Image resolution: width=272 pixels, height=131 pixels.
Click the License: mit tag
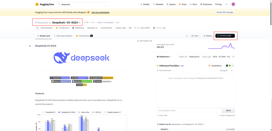159,28
